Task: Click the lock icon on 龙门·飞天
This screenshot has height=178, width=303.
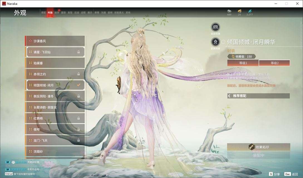Action: click(78, 140)
